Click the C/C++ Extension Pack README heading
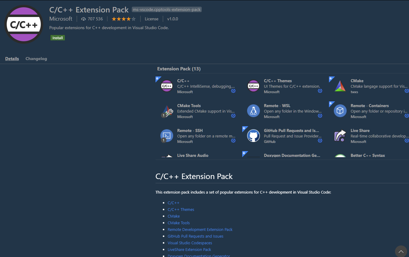Image resolution: width=409 pixels, height=257 pixels. (x=194, y=176)
